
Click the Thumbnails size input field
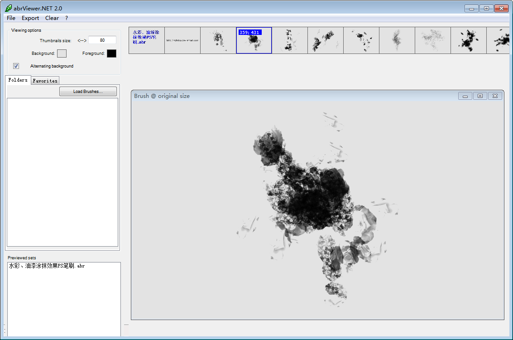tap(102, 40)
